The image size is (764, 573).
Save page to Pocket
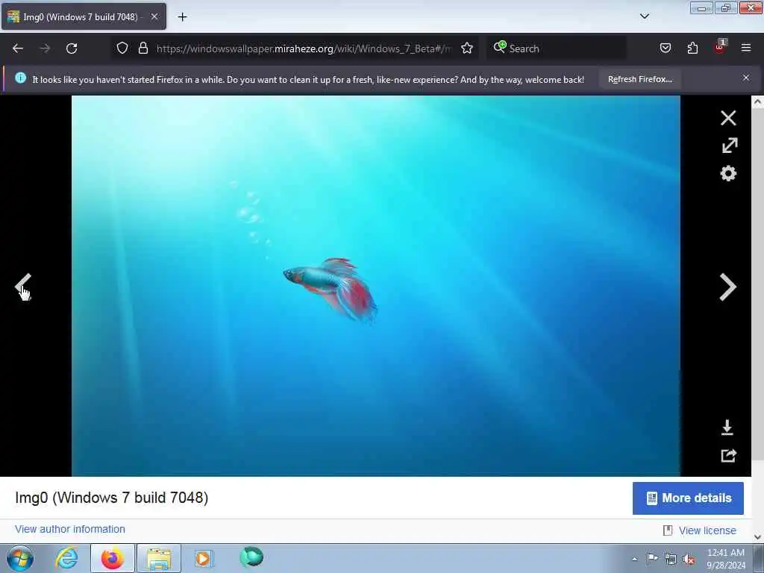coord(665,48)
